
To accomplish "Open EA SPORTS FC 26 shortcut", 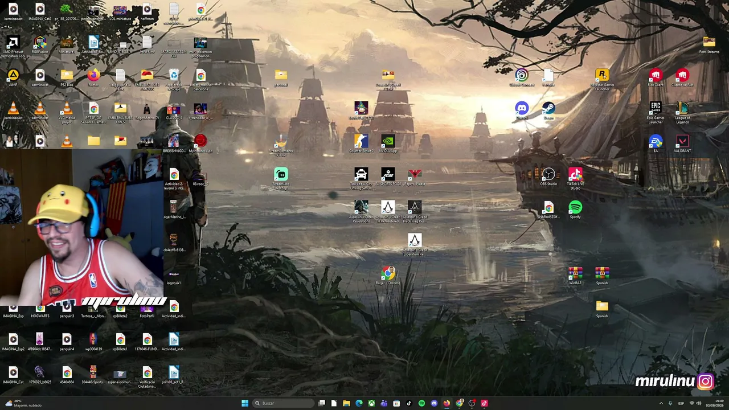I will point(388,178).
